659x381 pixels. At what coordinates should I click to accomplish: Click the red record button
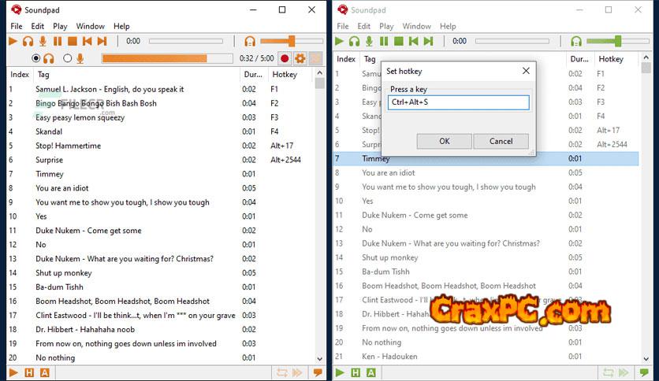[285, 58]
